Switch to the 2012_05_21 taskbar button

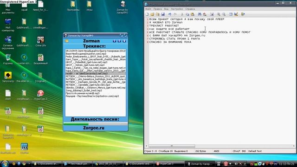[x=108, y=164]
